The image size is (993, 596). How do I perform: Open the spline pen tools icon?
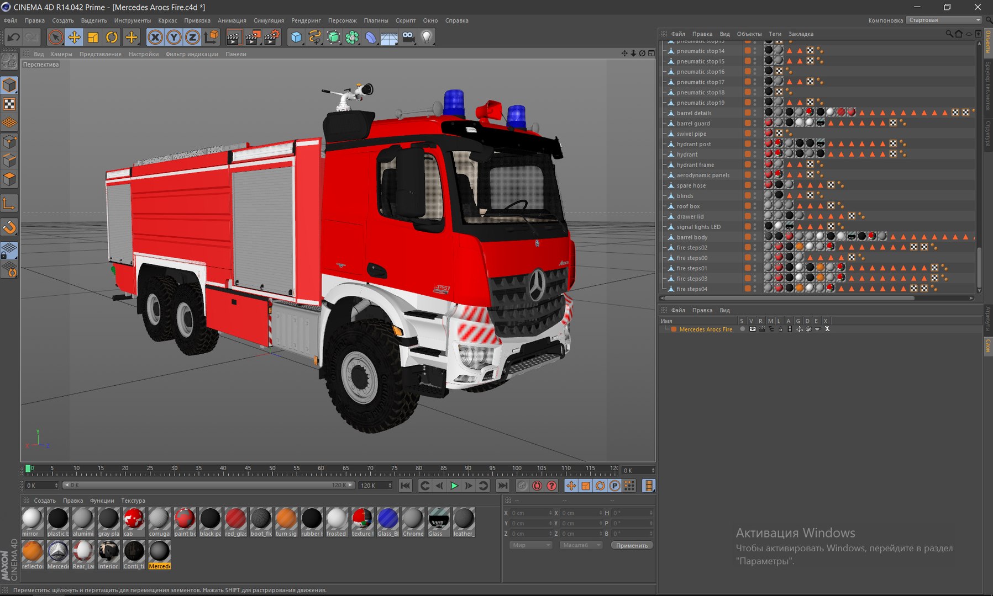(x=315, y=37)
